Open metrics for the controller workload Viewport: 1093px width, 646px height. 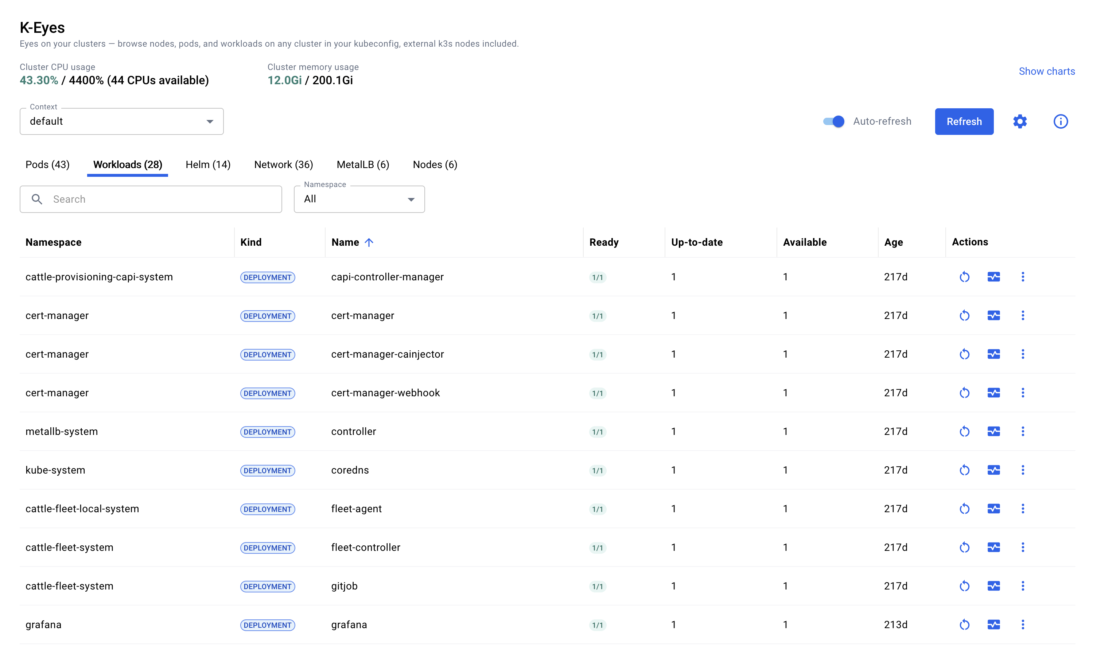coord(993,431)
